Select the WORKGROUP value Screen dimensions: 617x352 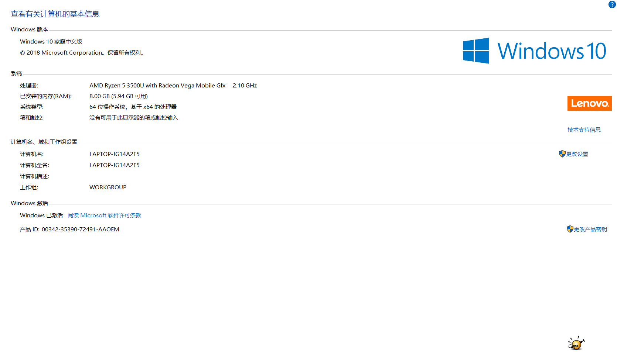(108, 187)
